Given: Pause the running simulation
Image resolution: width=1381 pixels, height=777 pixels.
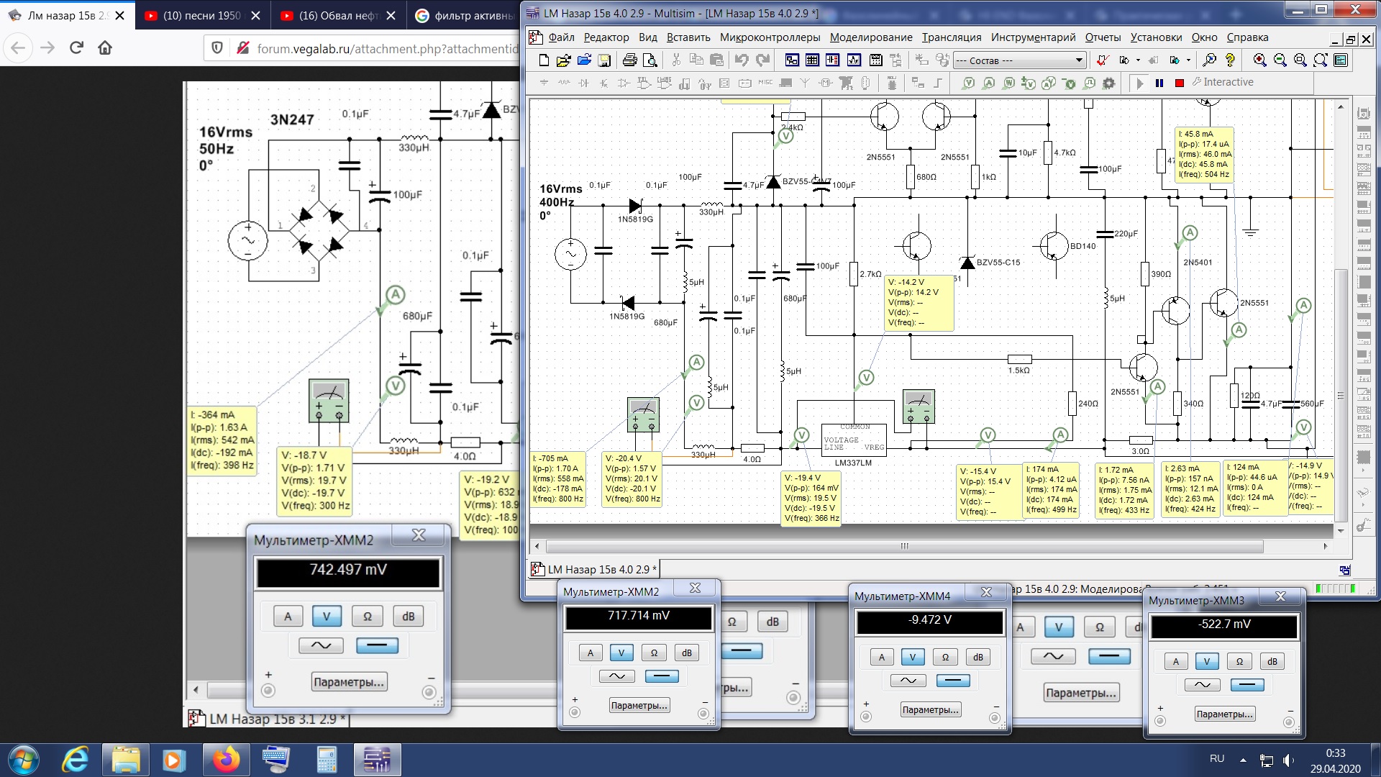Looking at the screenshot, I should (x=1159, y=83).
